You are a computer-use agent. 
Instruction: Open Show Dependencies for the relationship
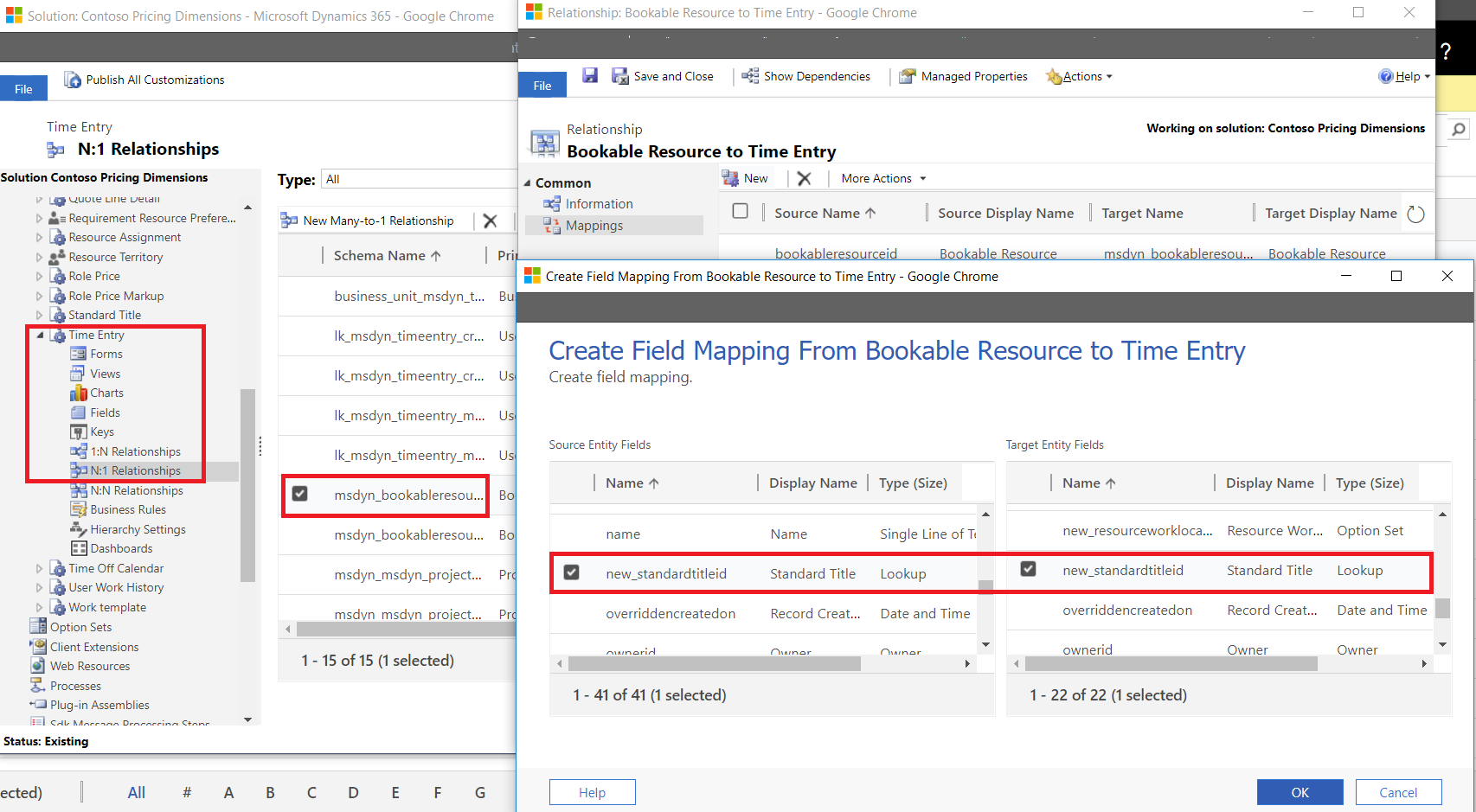(749, 76)
